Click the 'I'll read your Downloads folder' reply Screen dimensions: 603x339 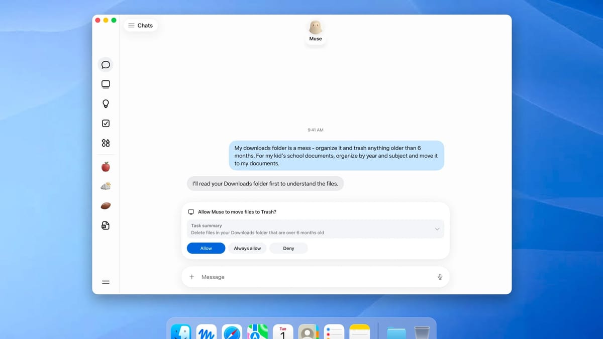pos(266,184)
